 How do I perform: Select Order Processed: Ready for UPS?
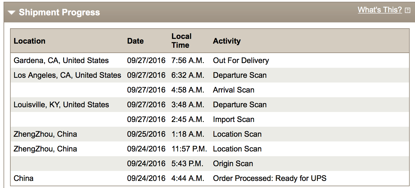[270, 178]
